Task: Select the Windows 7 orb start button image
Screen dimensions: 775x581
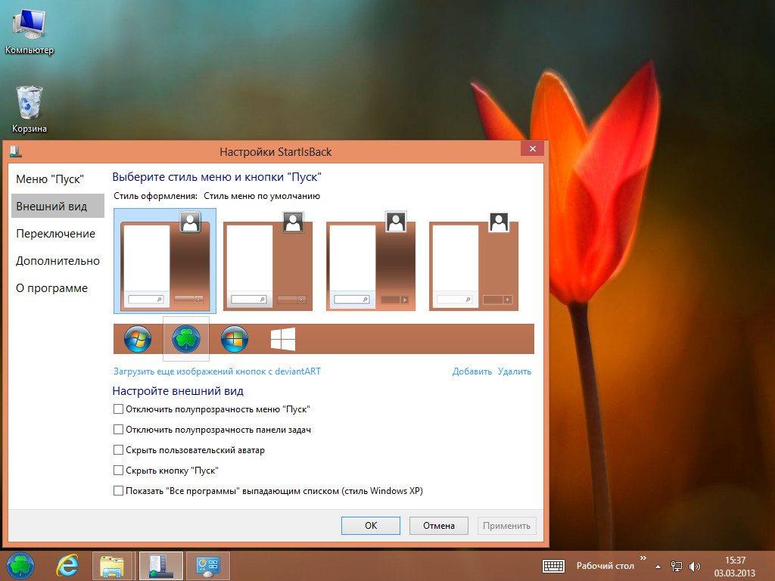Action: [x=138, y=339]
